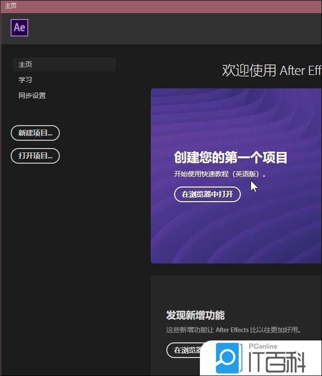Open 同步设置 in the sidebar
The width and height of the screenshot is (322, 376).
tap(32, 95)
